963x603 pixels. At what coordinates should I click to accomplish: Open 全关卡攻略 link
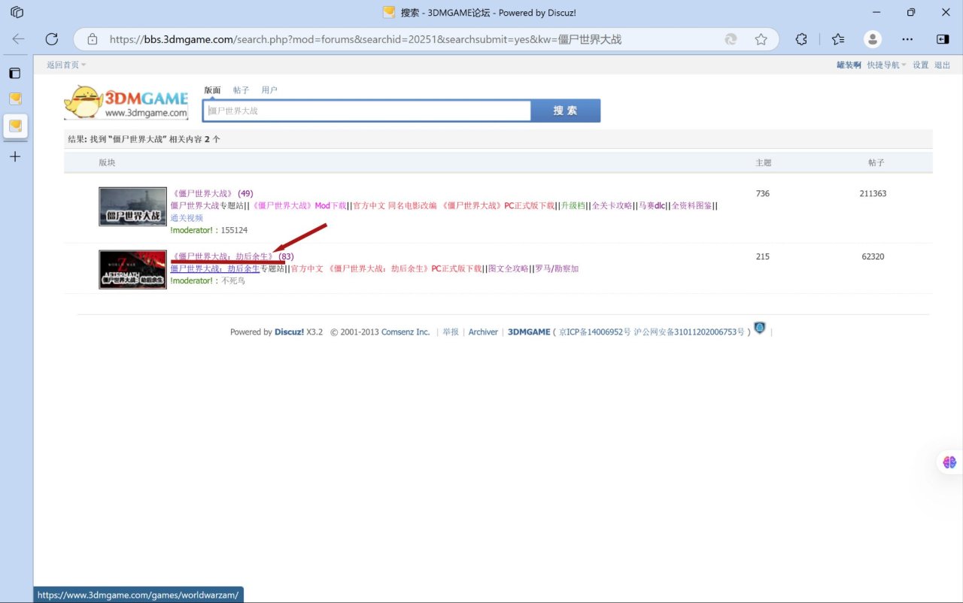pos(612,205)
